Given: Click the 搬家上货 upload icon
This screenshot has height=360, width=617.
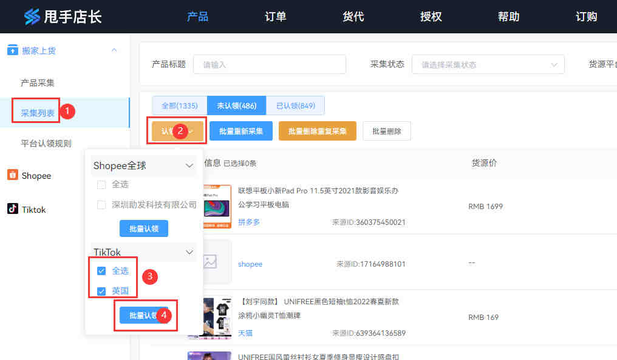Looking at the screenshot, I should tap(13, 50).
